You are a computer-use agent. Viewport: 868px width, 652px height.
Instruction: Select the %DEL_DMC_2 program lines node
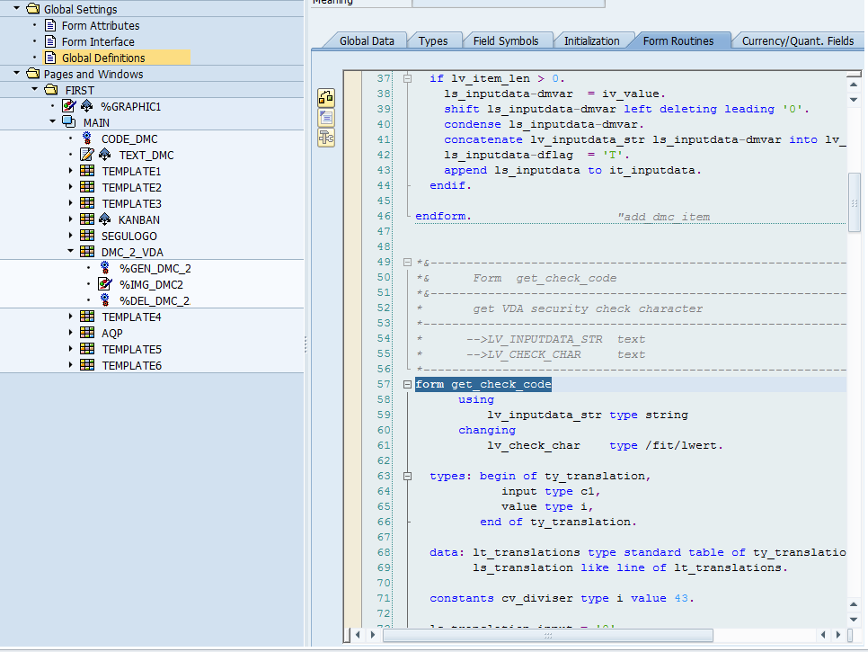155,300
